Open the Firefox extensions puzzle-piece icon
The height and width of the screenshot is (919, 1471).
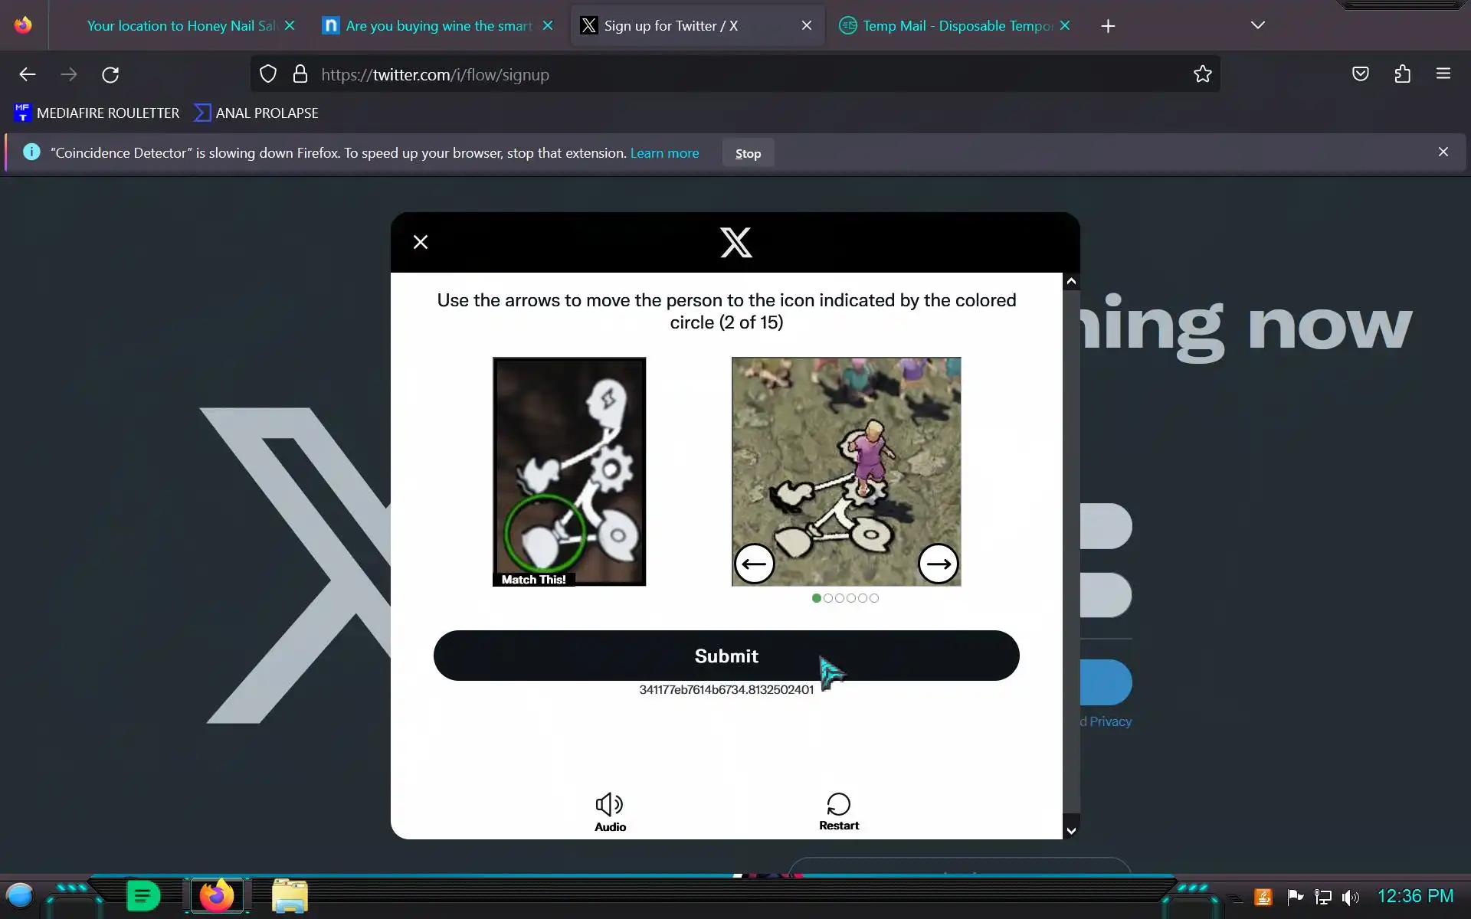click(1402, 74)
